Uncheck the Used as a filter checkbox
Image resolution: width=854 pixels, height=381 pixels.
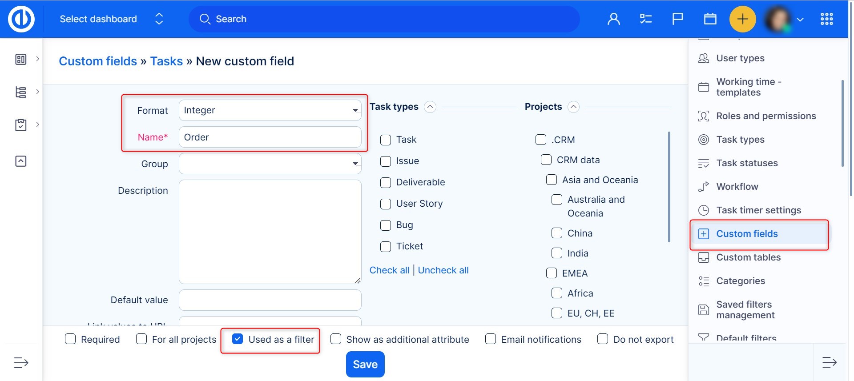(238, 339)
